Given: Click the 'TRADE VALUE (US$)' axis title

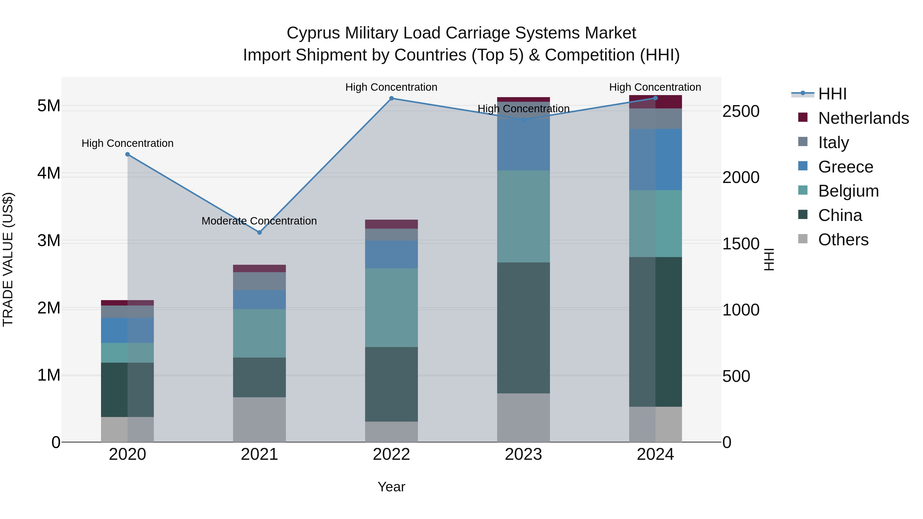Looking at the screenshot, I should tap(8, 259).
